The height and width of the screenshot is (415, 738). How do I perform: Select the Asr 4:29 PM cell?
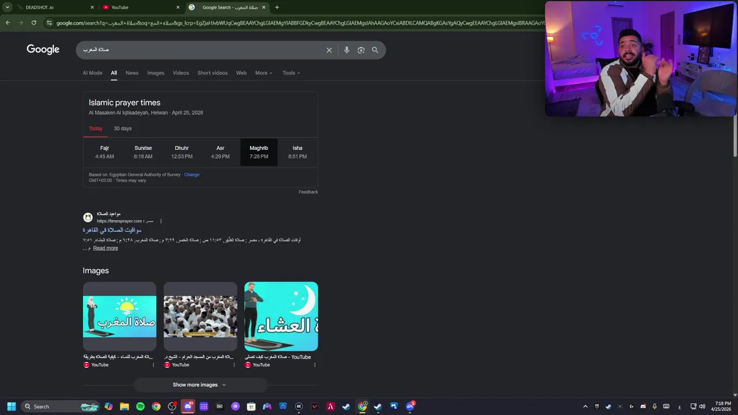220,152
